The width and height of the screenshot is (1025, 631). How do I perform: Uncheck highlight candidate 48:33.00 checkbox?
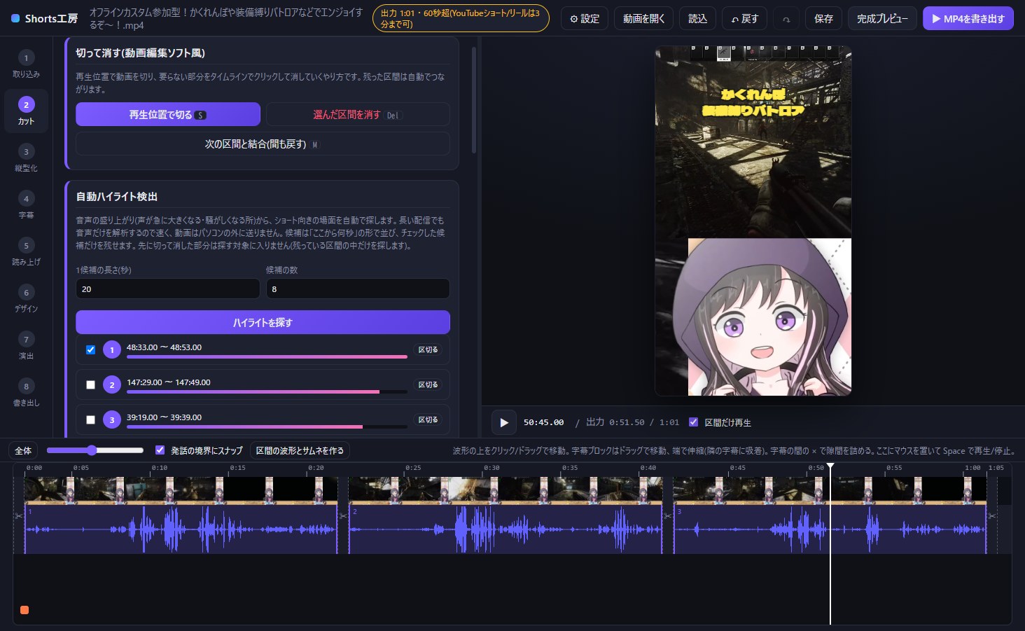[x=90, y=349]
